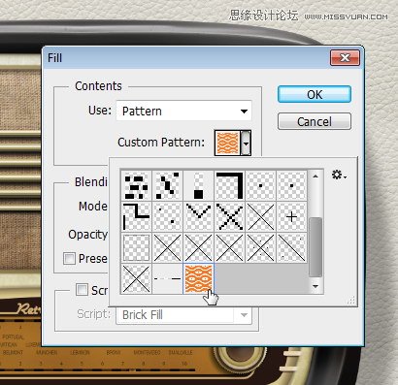Close the Fill dialog
Screen dimensions: 398x385
tap(345, 58)
